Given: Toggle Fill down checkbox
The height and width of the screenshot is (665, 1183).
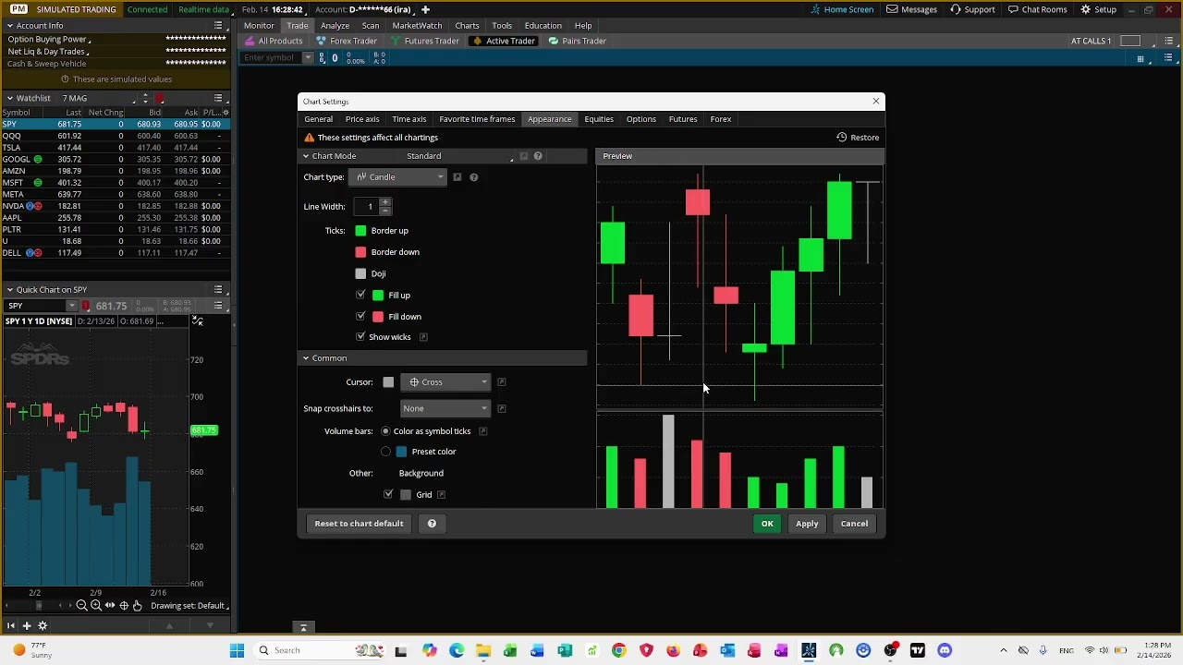Looking at the screenshot, I should coord(360,317).
